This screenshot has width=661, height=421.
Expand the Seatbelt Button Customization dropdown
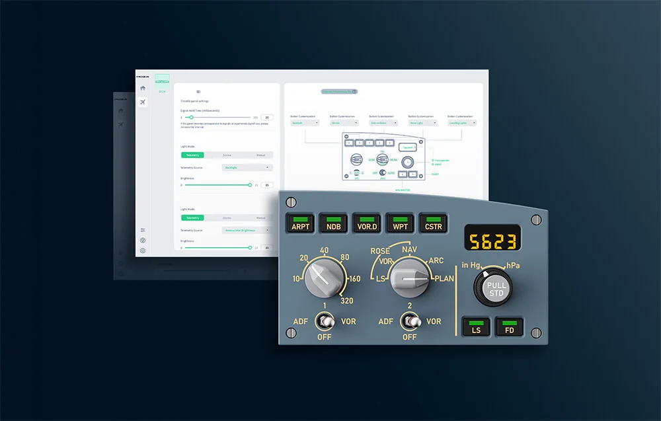(x=305, y=123)
